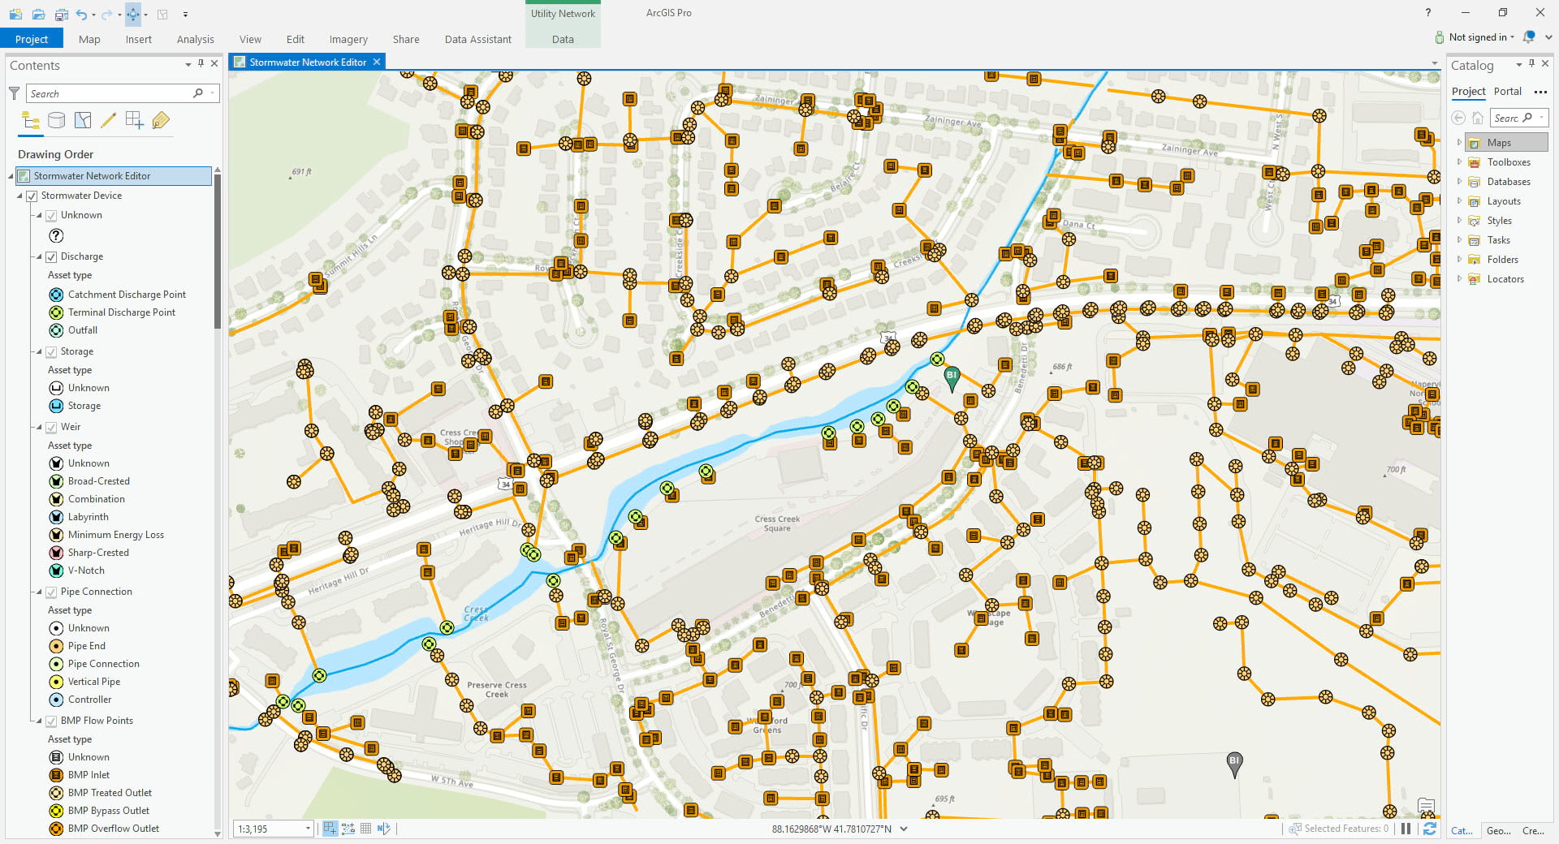Switch to List By Selection icon
Image resolution: width=1559 pixels, height=844 pixels.
pyautogui.click(x=83, y=121)
